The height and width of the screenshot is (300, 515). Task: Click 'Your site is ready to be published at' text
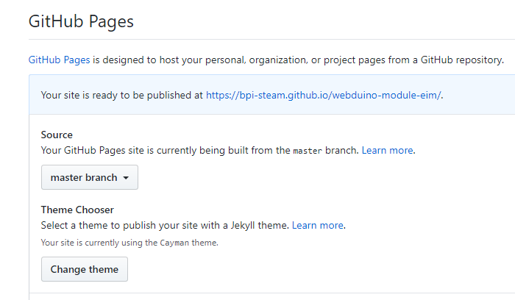pos(122,95)
